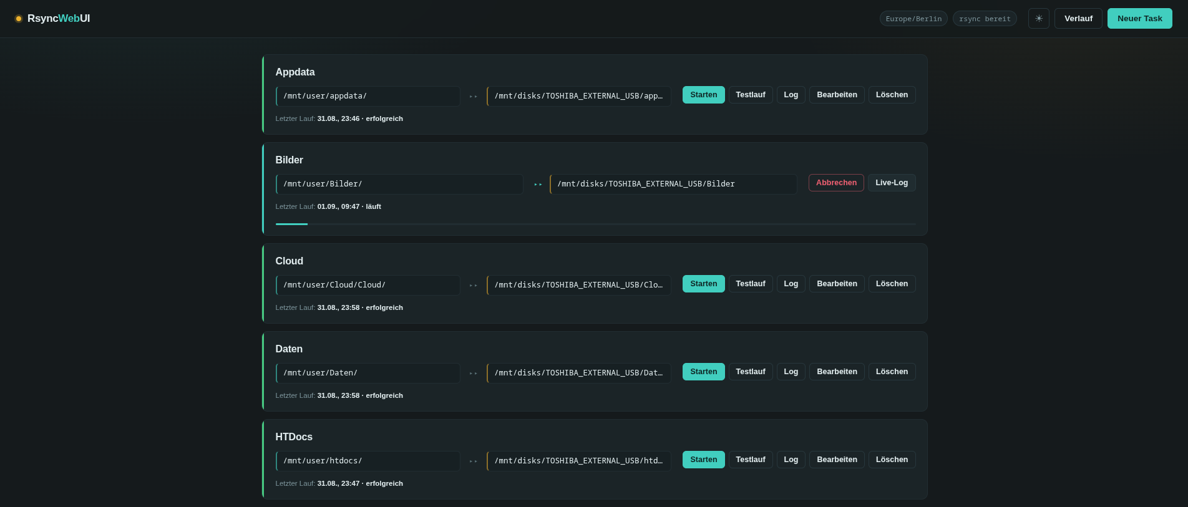
Task: Click the RsyncWebUI logo dot
Action: click(x=19, y=19)
